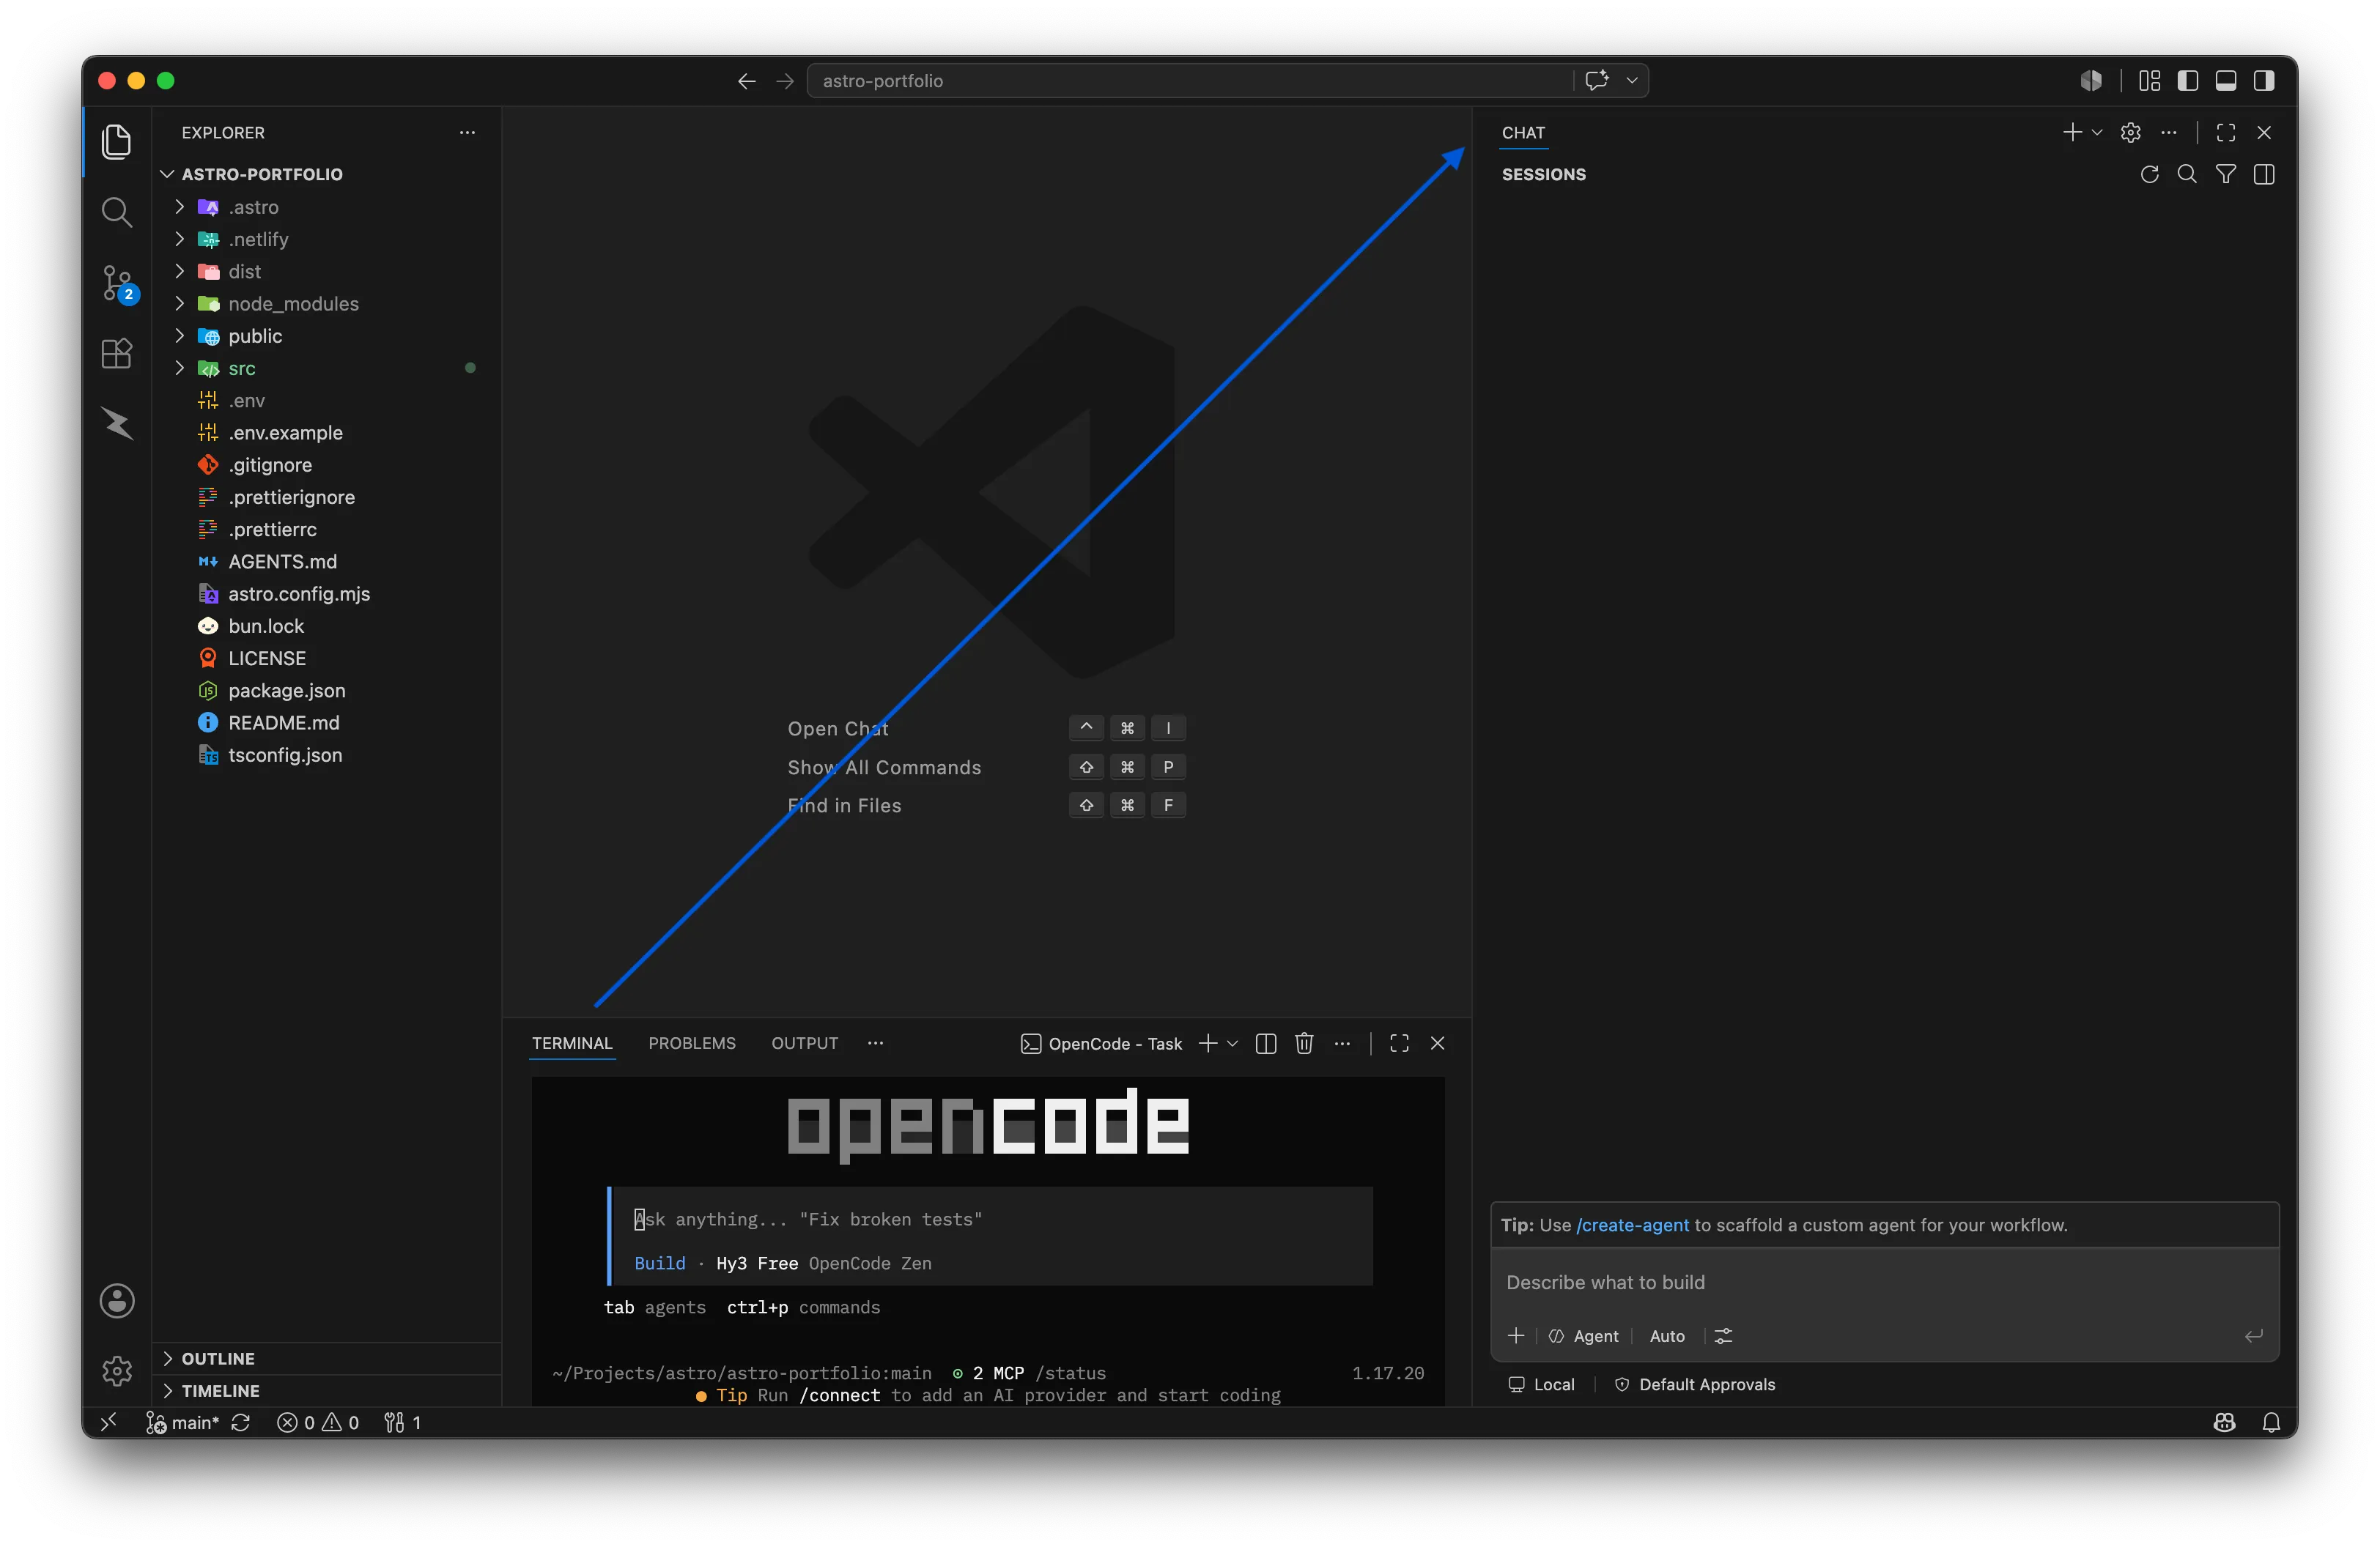Open the Search view in activity bar

pos(117,212)
